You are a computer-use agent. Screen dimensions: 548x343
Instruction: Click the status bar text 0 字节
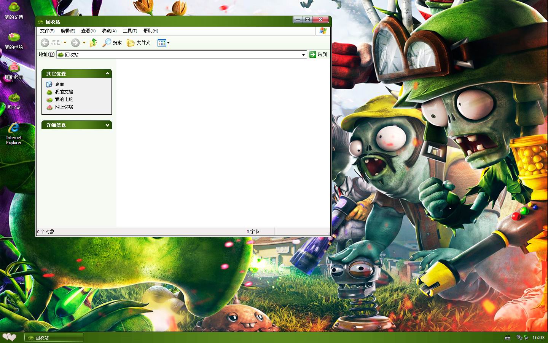coord(253,232)
